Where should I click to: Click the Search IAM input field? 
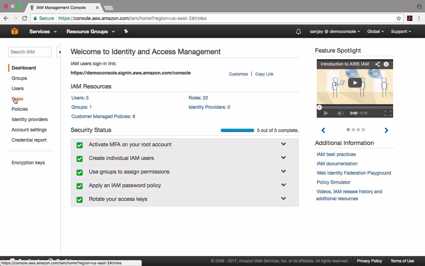[30, 52]
